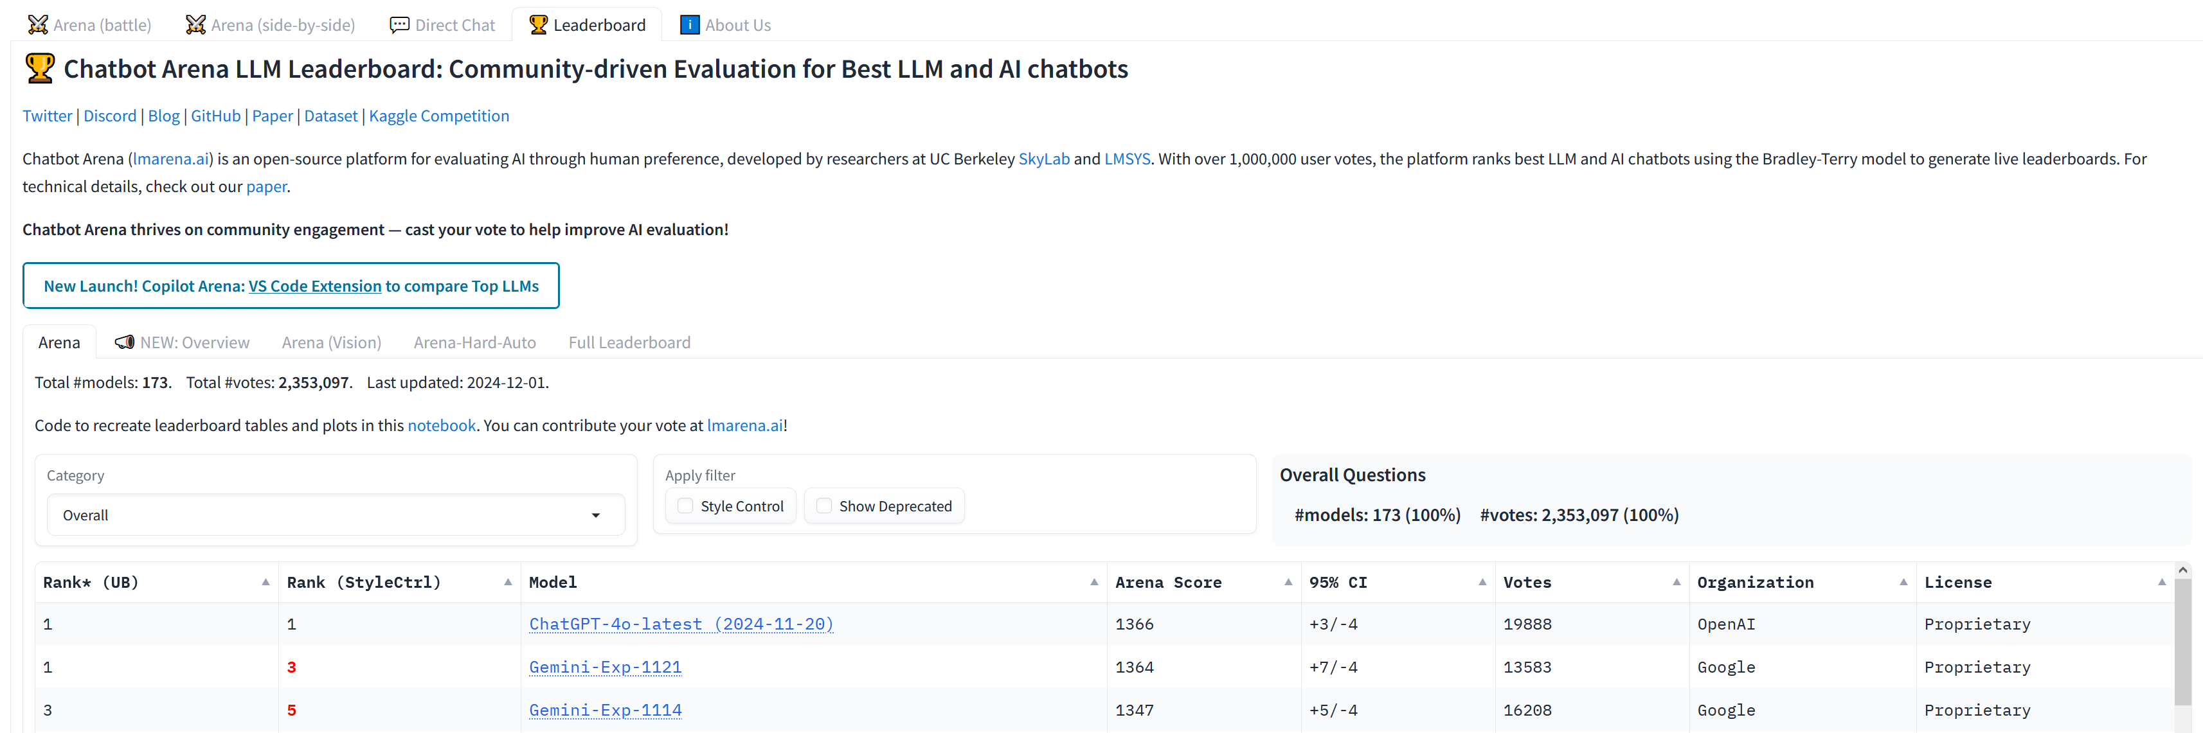The height and width of the screenshot is (733, 2203).
Task: Enable the Style Control checkbox
Action: click(x=685, y=506)
